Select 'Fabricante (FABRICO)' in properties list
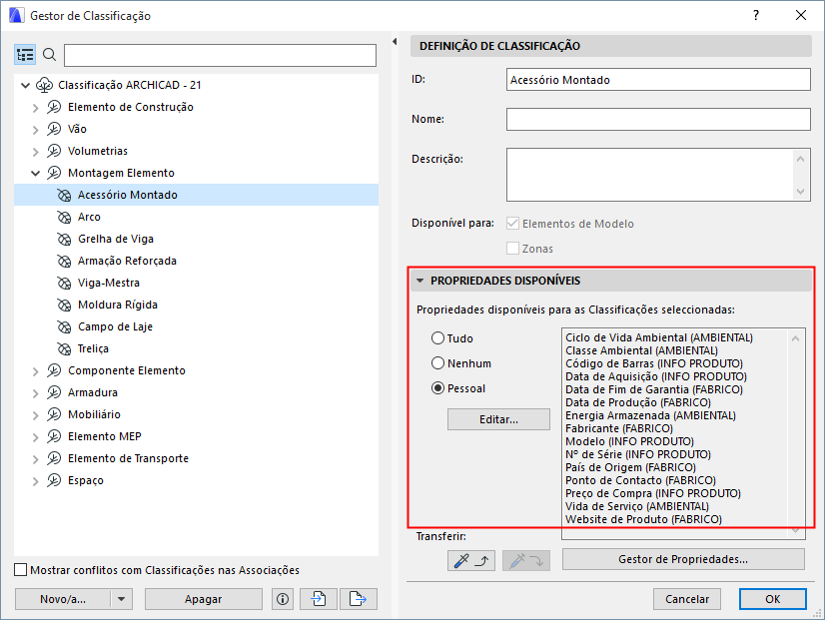The height and width of the screenshot is (620, 825). (619, 428)
